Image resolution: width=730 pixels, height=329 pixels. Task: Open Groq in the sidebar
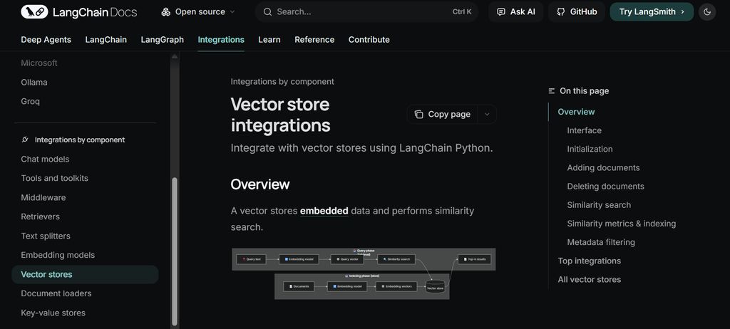30,101
